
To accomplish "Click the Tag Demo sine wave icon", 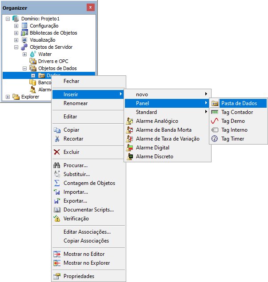I will (x=215, y=121).
